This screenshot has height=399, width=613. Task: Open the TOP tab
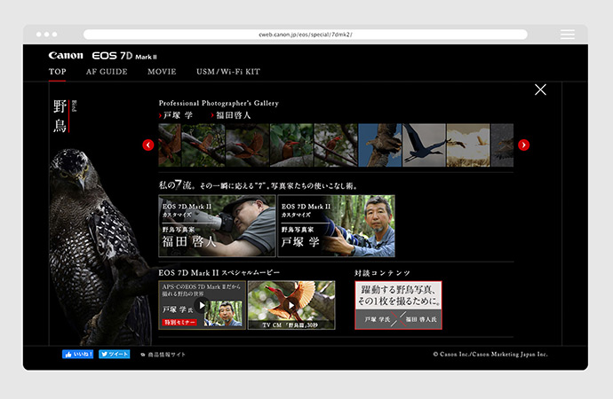pos(58,72)
